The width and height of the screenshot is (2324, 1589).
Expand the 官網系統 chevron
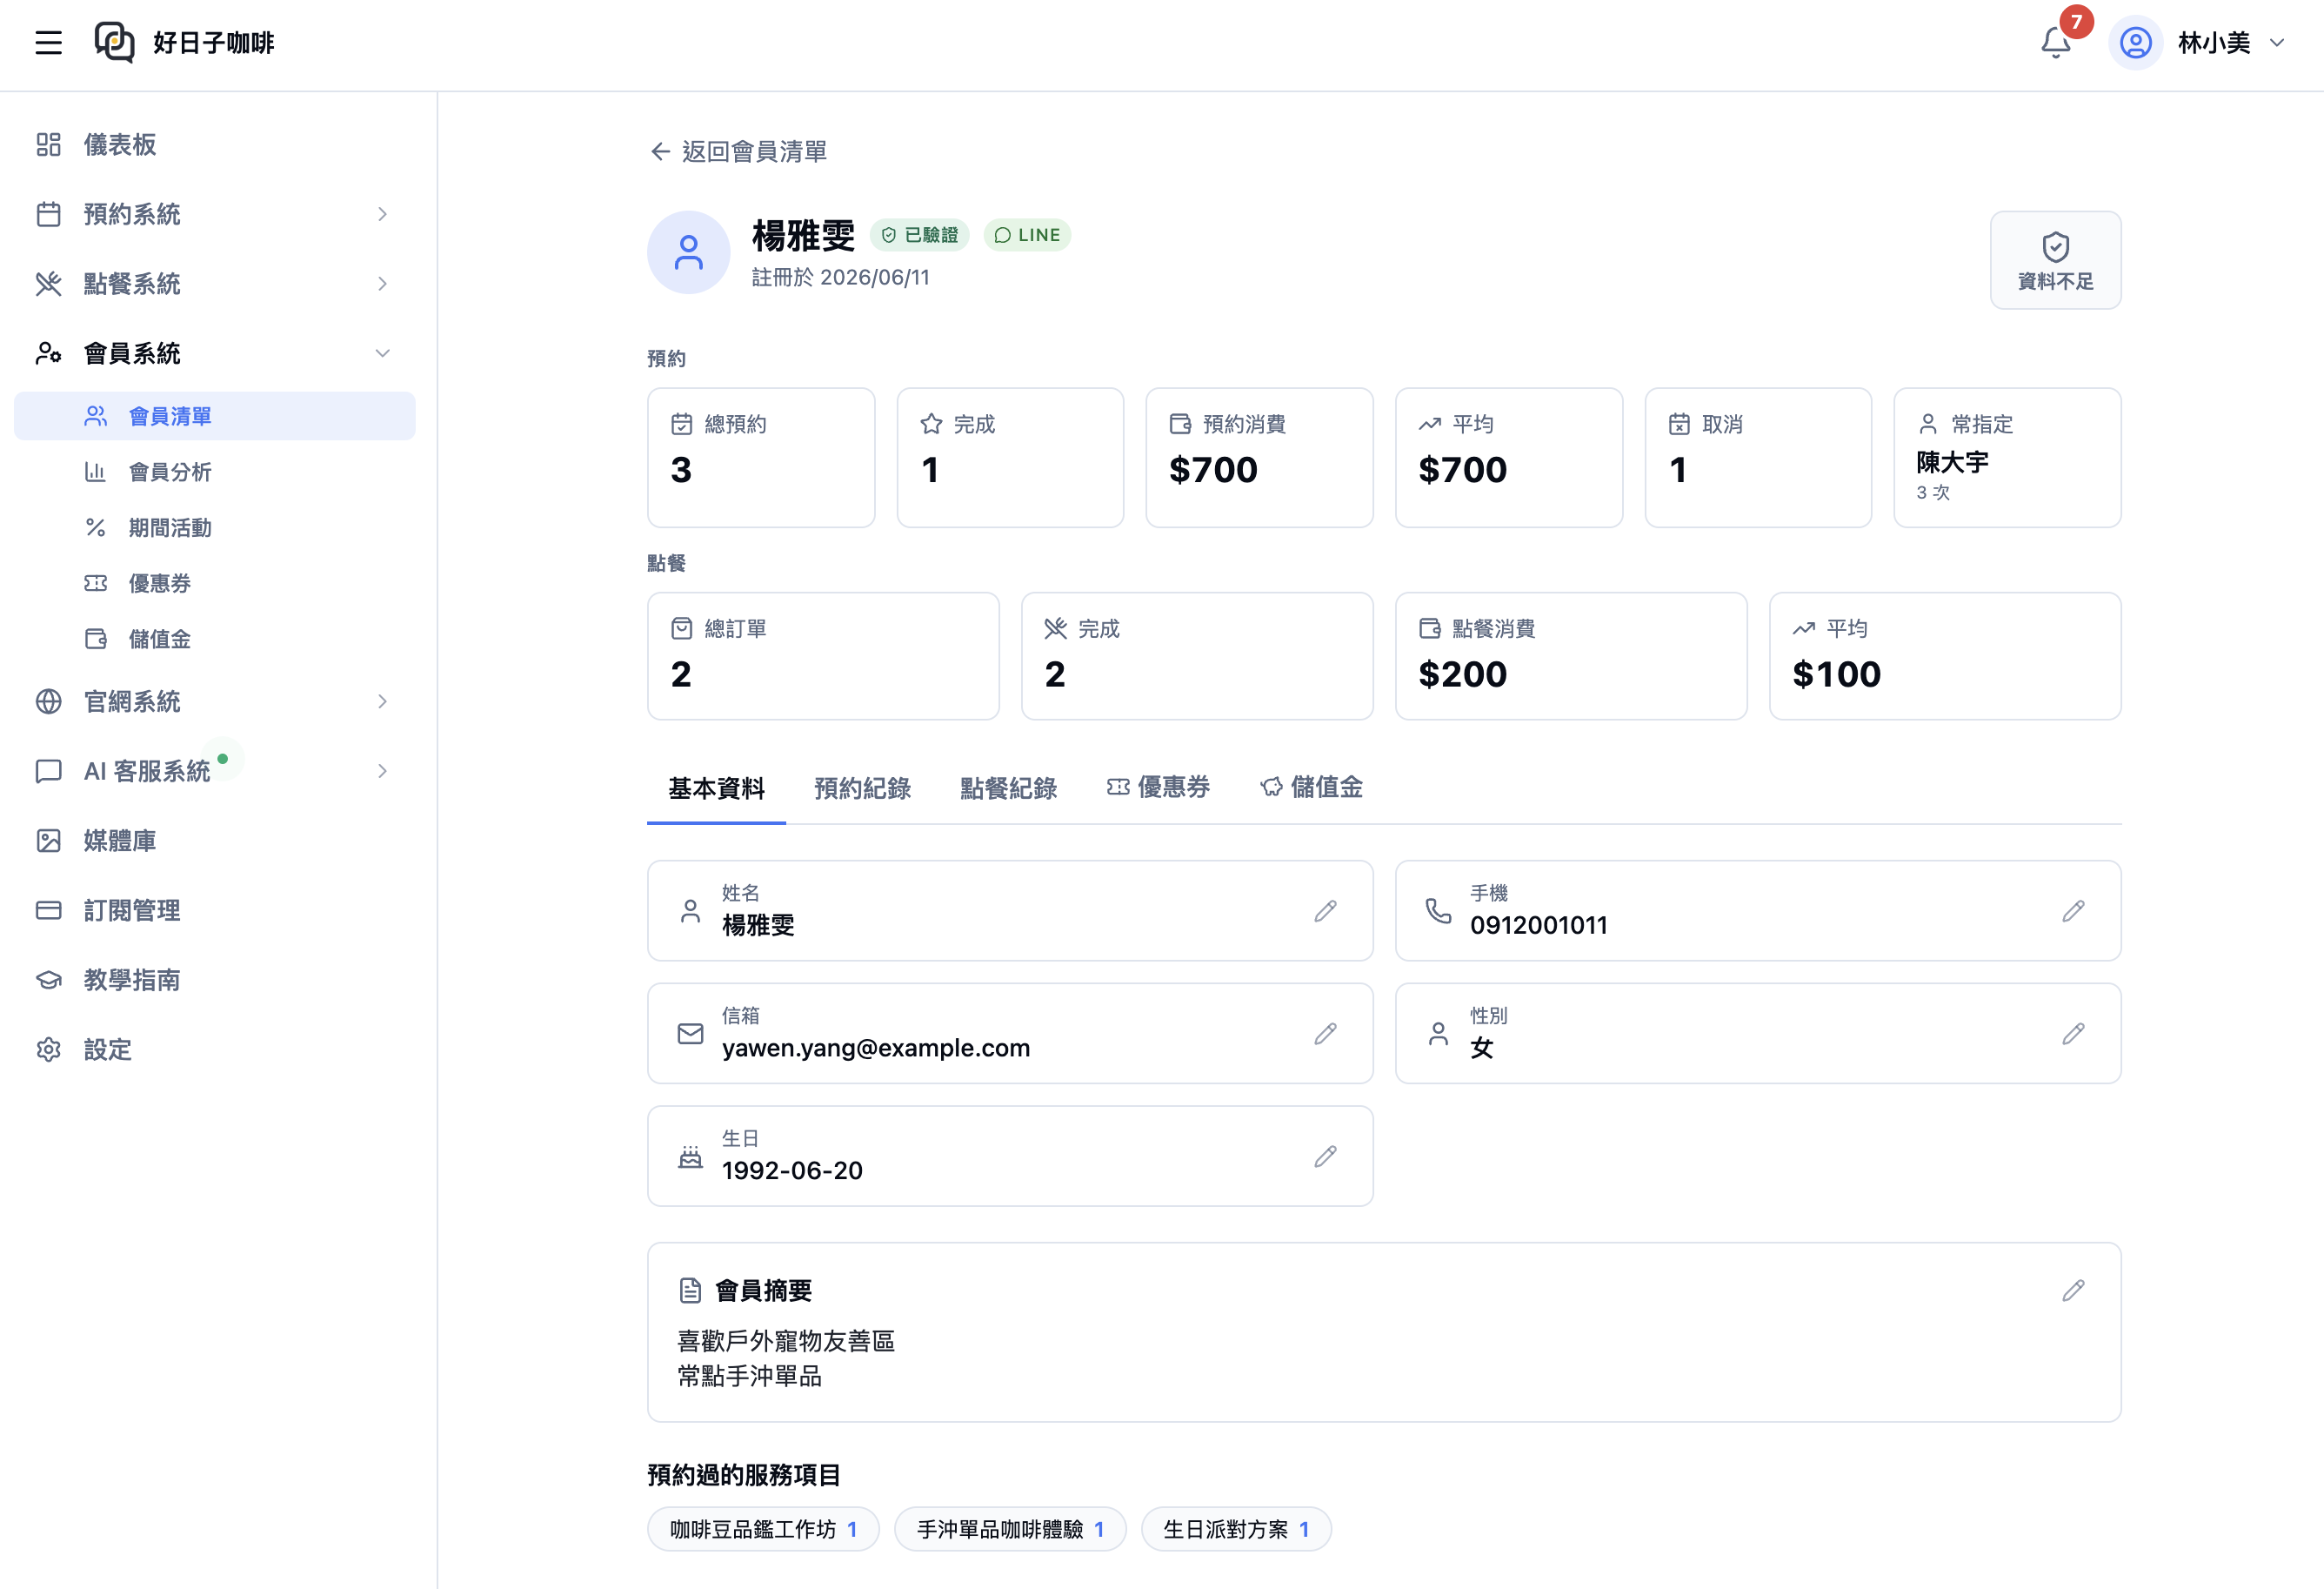382,701
